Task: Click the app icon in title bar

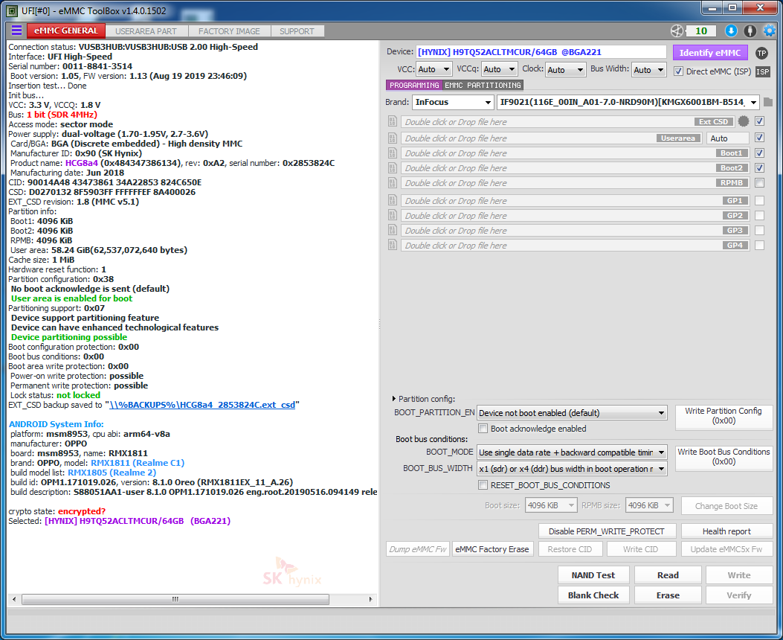Action: pyautogui.click(x=11, y=10)
